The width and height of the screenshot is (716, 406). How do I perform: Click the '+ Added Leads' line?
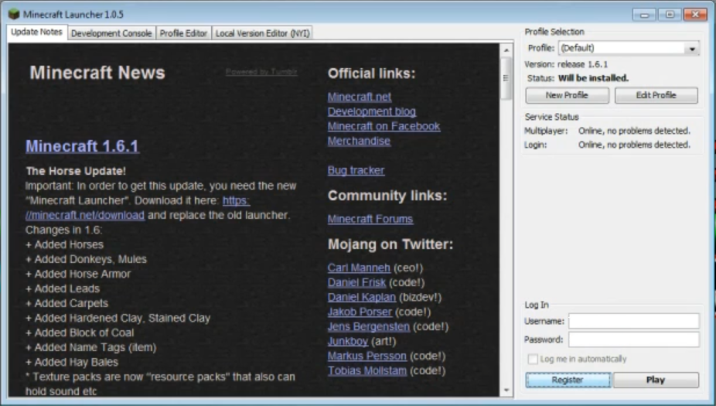tap(63, 288)
